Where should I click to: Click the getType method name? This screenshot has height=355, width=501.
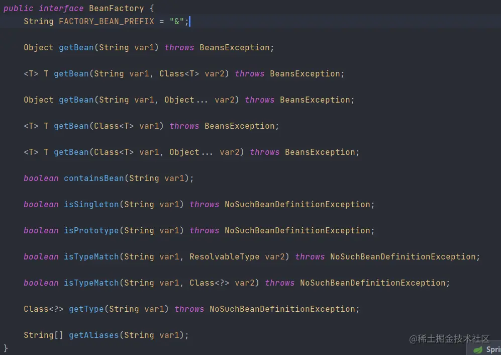[x=86, y=309]
